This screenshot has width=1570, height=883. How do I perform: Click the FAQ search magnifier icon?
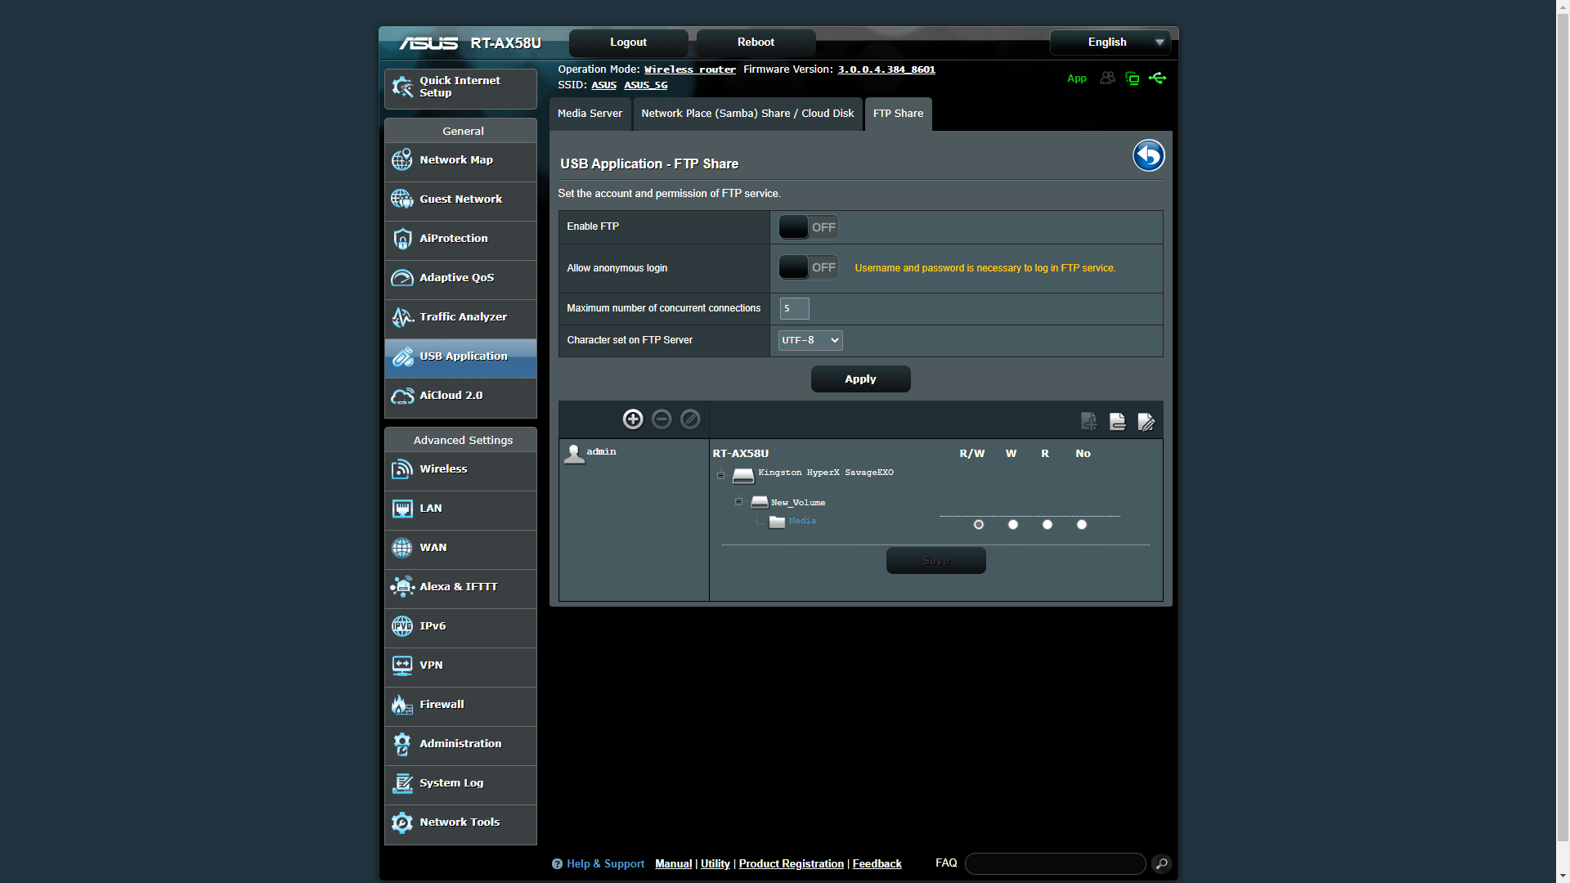click(x=1161, y=863)
